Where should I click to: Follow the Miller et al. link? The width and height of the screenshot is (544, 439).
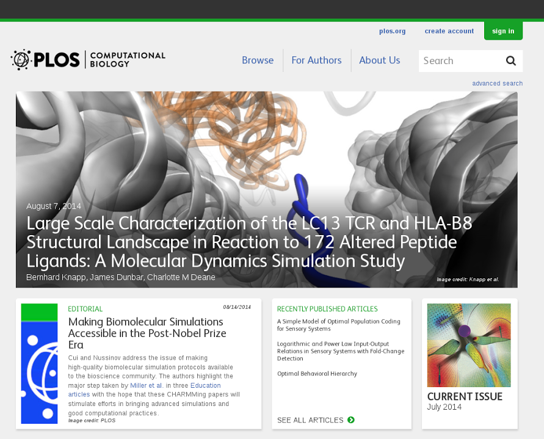coord(146,385)
